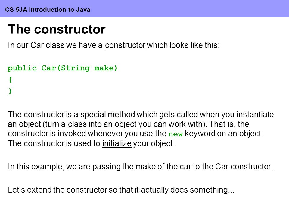This screenshot has width=289, height=217.
Task: Click the word public in the code
Action: [x=22, y=68]
